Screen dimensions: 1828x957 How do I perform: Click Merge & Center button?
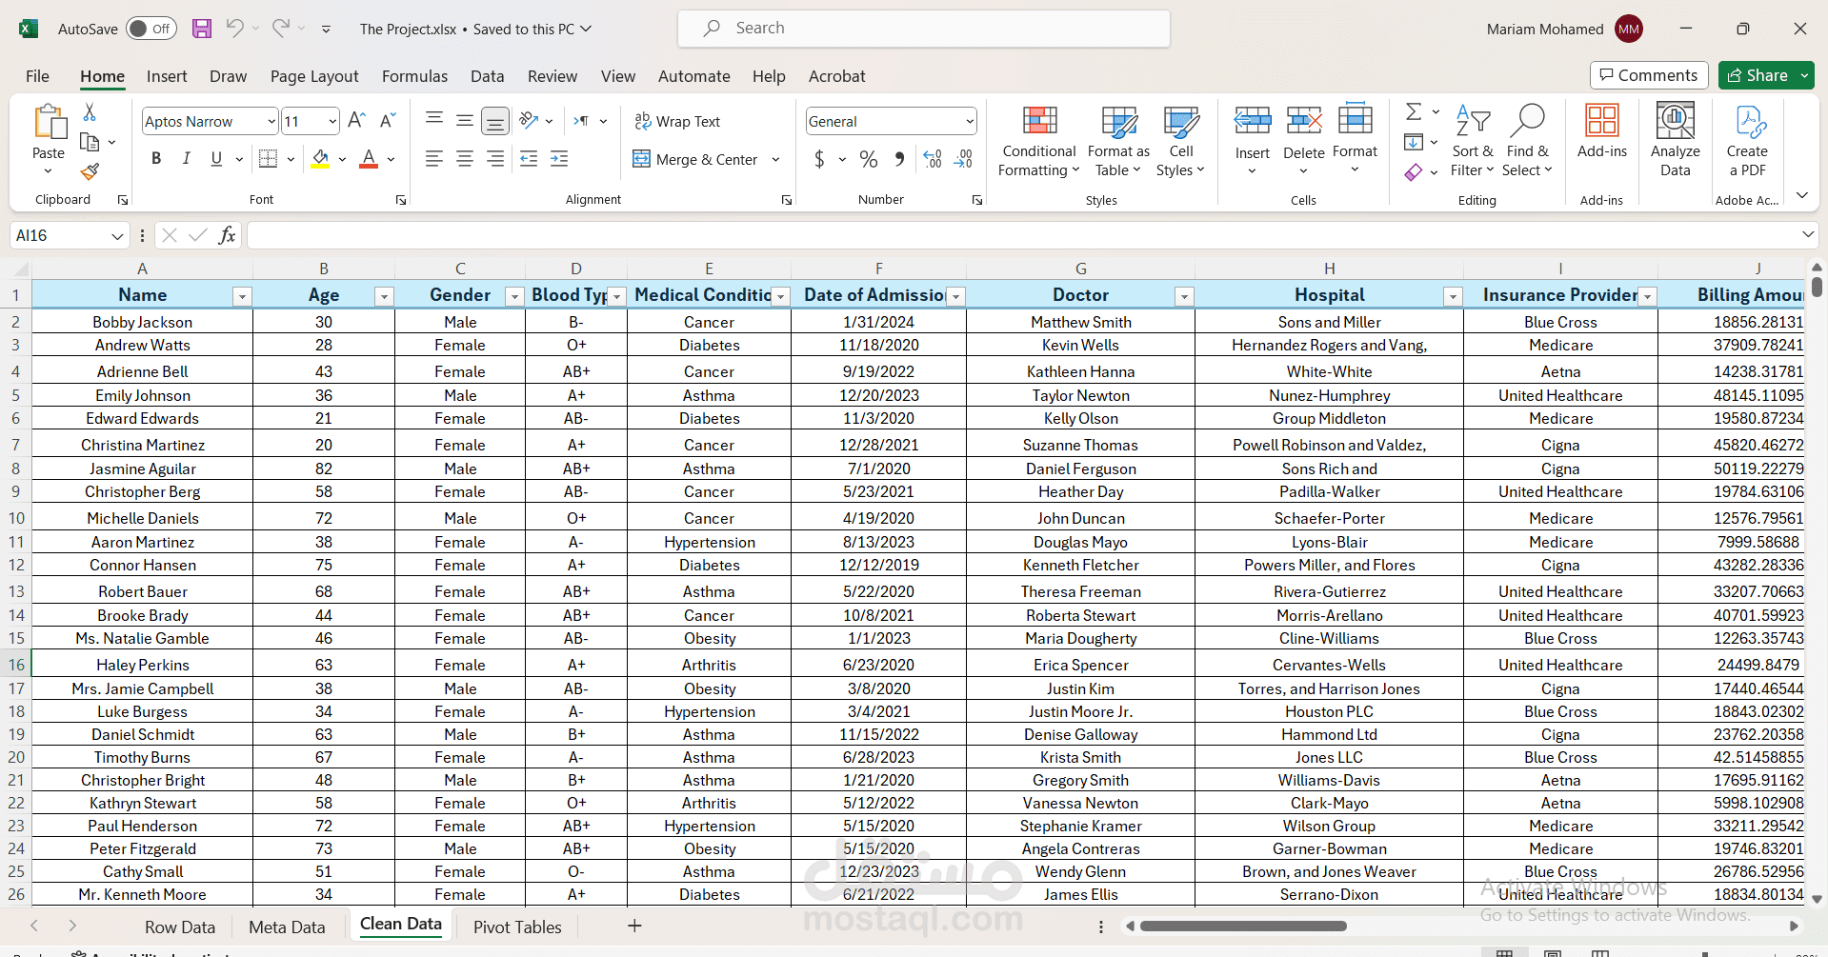[695, 159]
